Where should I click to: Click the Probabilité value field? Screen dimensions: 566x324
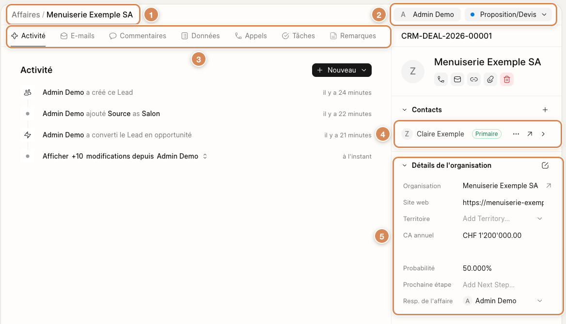(503, 268)
